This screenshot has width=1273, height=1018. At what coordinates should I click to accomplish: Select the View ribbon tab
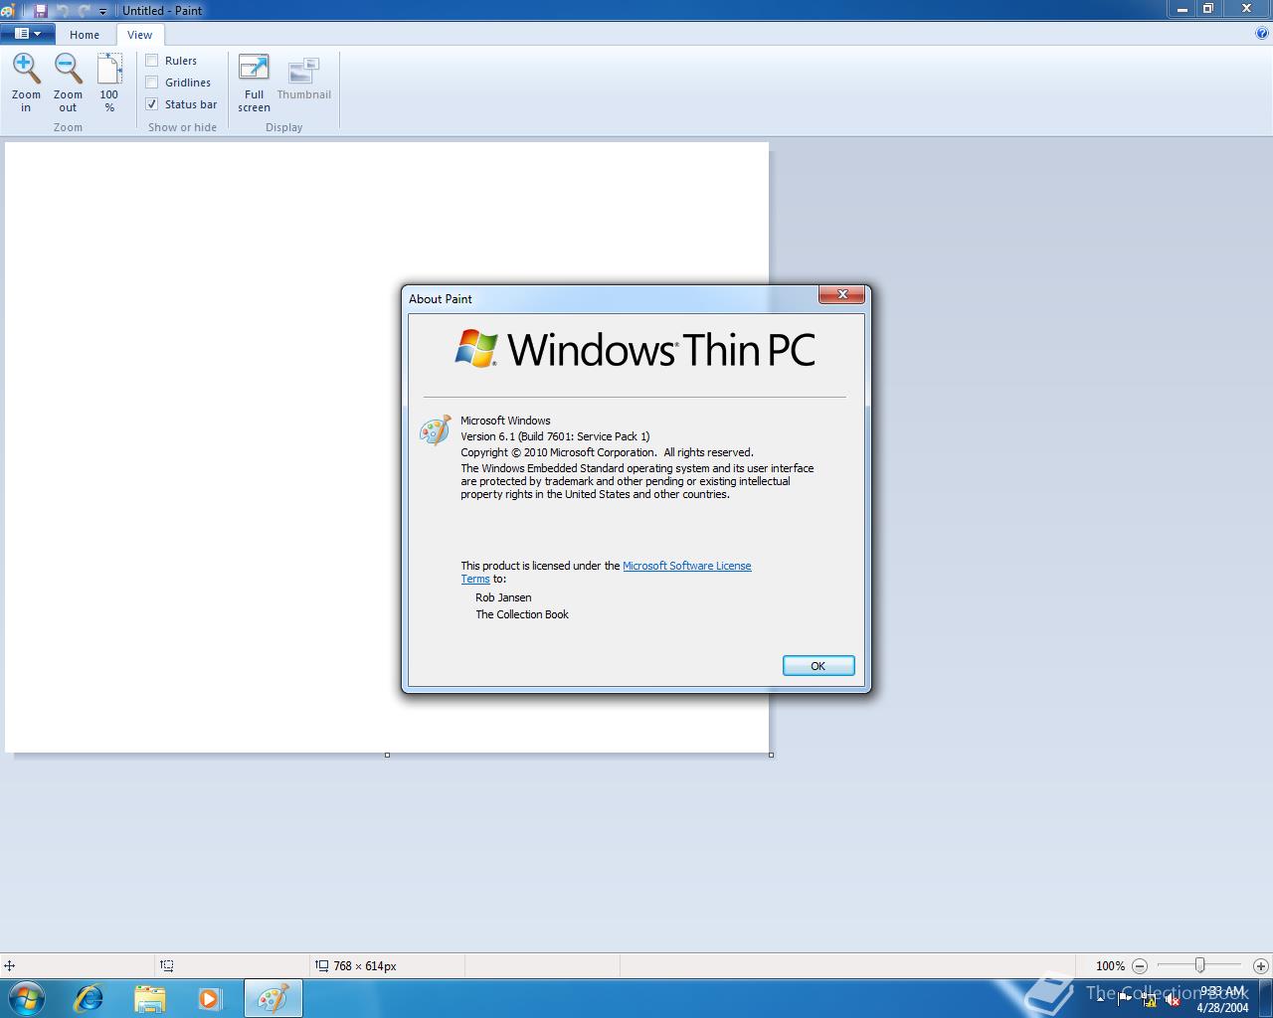139,35
